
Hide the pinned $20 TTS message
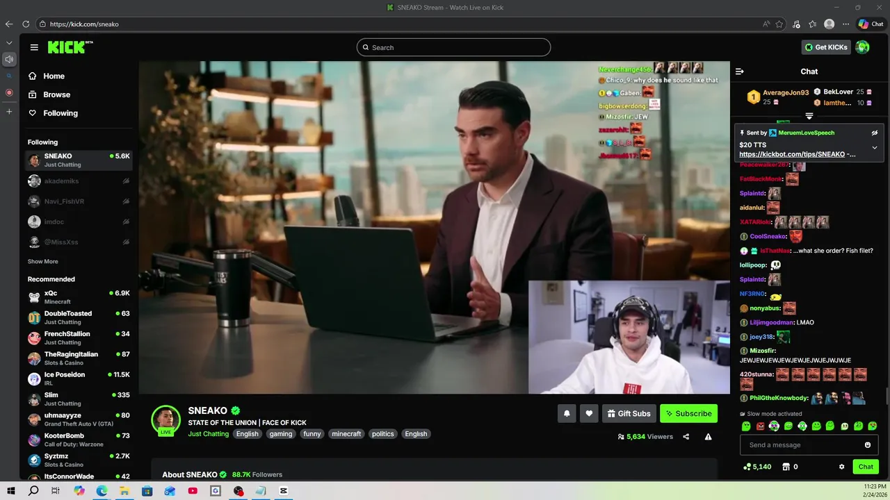[875, 133]
